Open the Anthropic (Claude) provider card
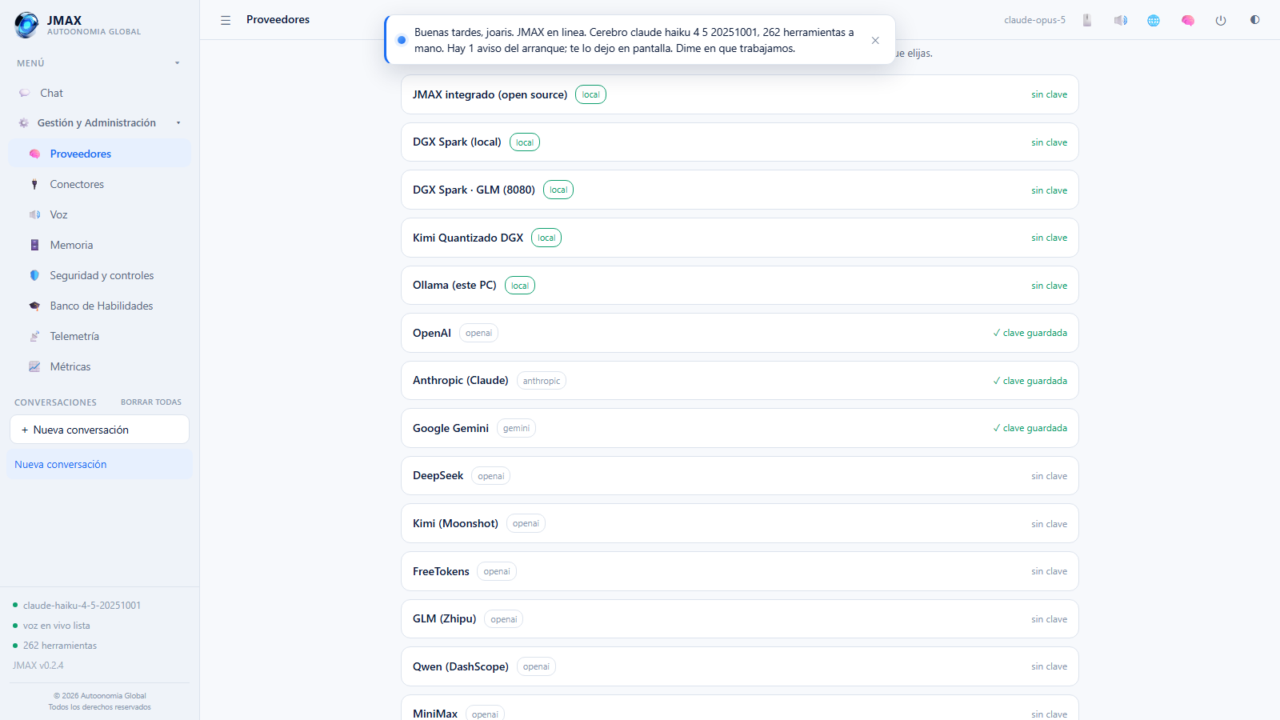The height and width of the screenshot is (720, 1280). point(740,381)
